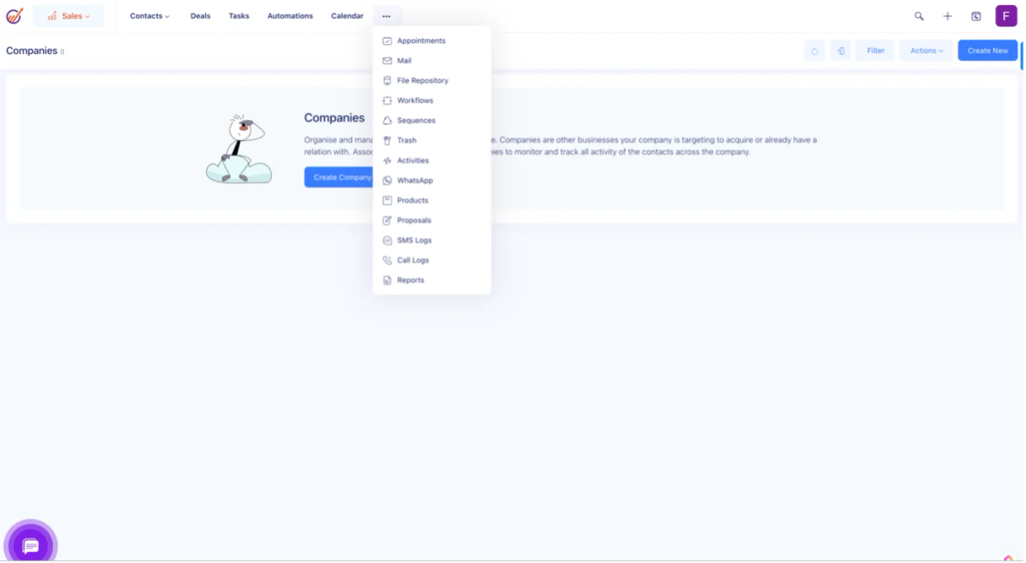1026x563 pixels.
Task: Click the Workflows icon
Action: click(x=387, y=101)
